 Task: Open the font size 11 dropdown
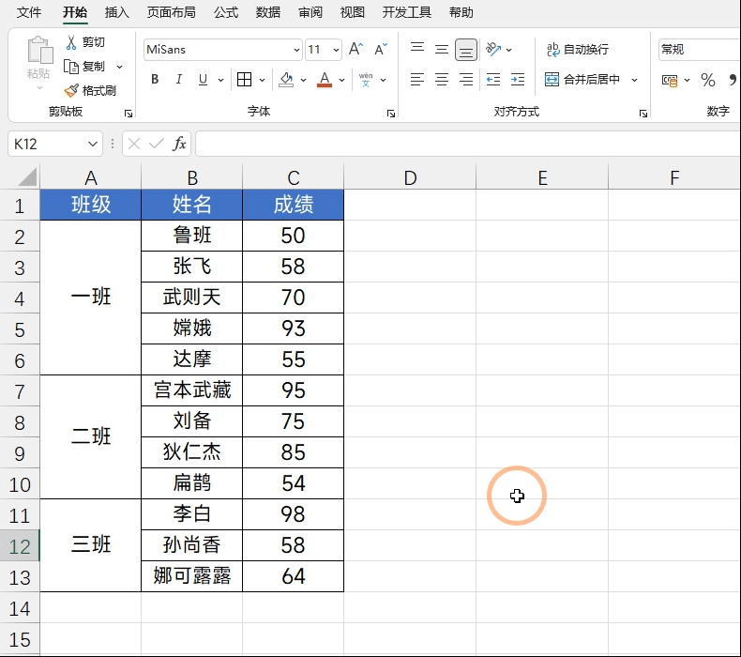click(336, 50)
